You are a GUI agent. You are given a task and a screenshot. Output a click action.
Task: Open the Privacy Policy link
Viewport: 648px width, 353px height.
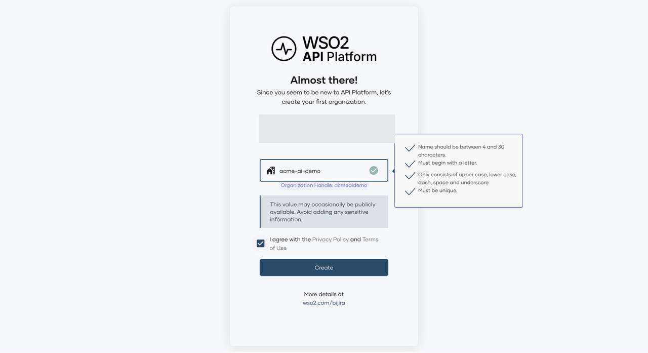[x=331, y=240]
